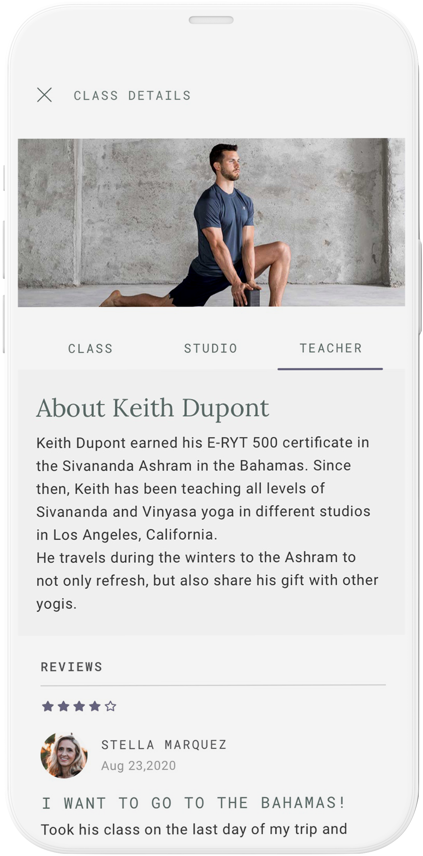Tap the phone speaker pill at top
Viewport: 423px width, 856px height.
pos(211,20)
